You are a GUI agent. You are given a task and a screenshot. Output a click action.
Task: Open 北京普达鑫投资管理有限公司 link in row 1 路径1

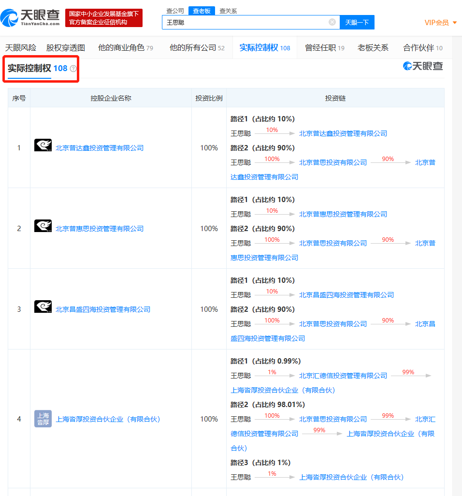pos(343,133)
